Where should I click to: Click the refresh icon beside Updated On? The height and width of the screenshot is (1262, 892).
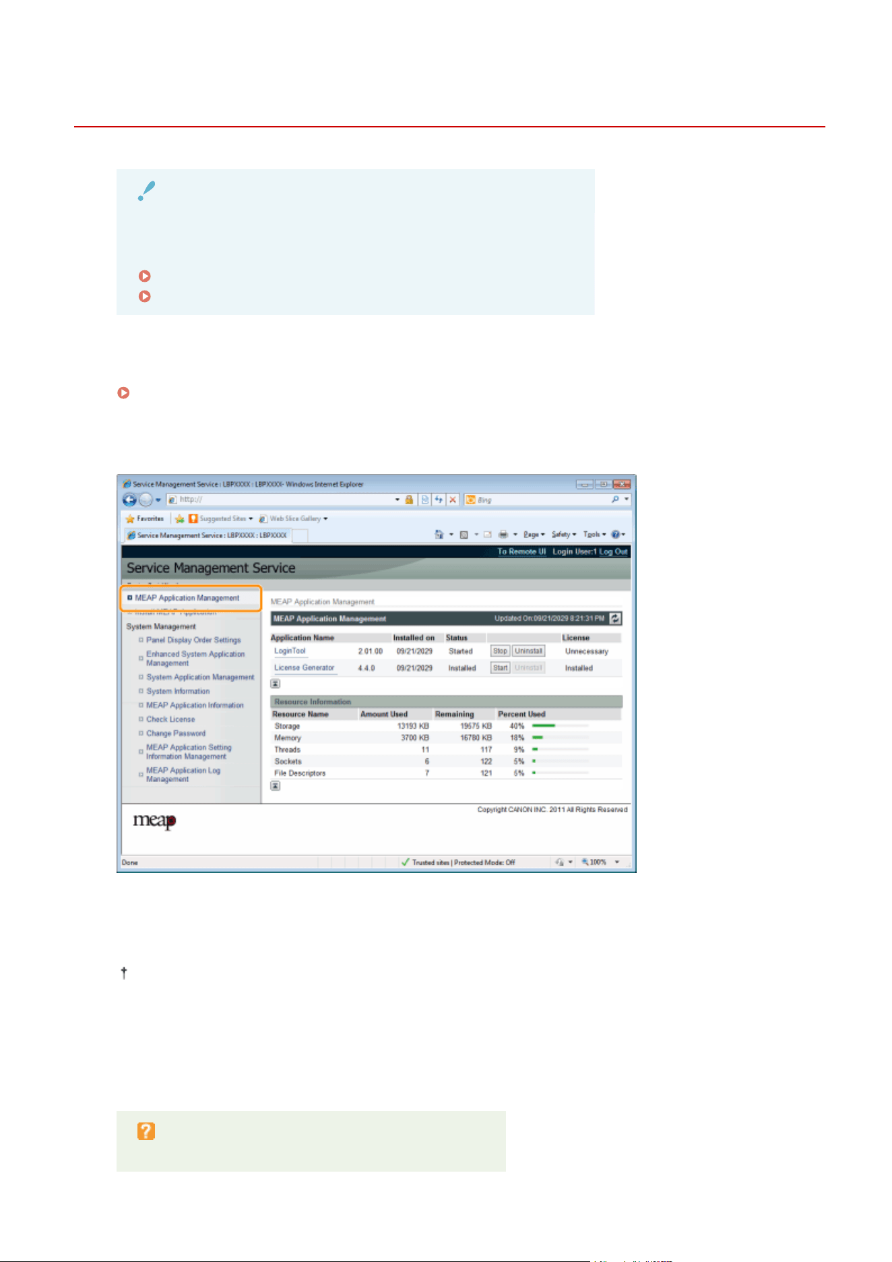pos(615,618)
